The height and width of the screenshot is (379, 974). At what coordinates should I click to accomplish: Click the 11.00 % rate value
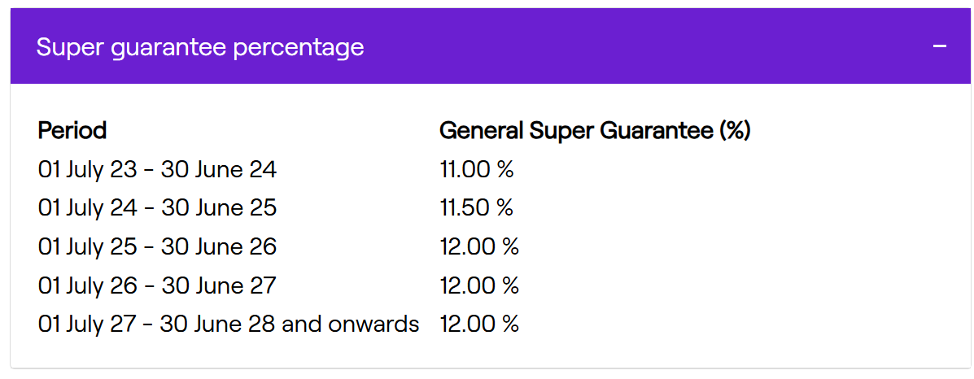477,169
